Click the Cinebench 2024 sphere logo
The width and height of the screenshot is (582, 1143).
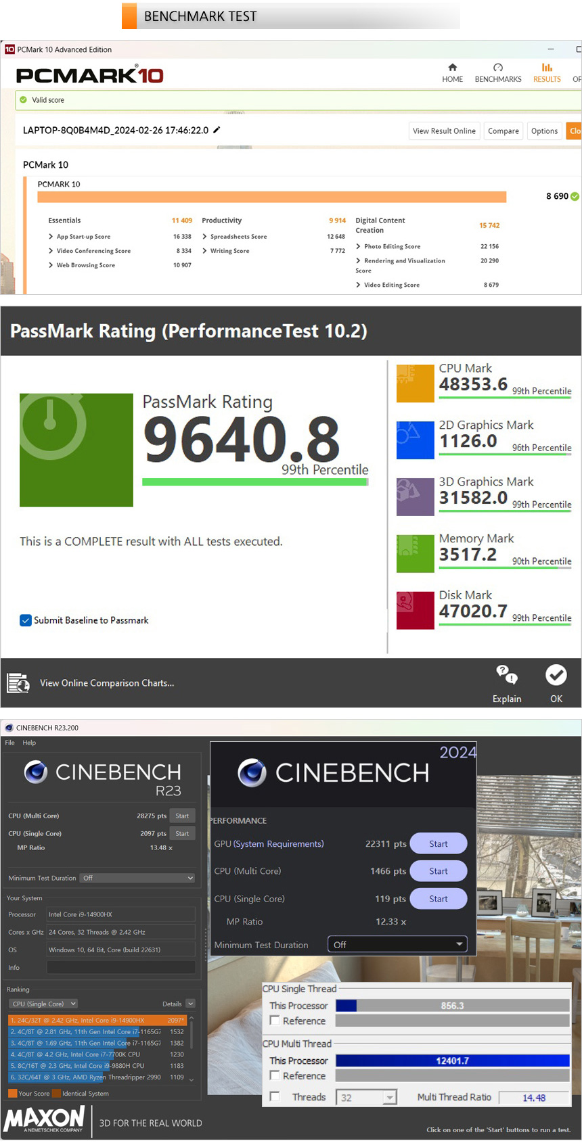coord(252,772)
